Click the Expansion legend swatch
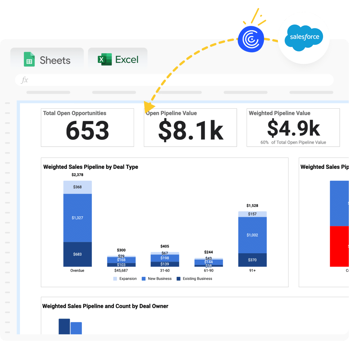Image resolution: width=349 pixels, height=341 pixels. coord(115,279)
